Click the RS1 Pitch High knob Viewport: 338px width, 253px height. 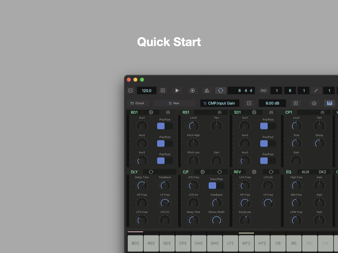(193, 144)
